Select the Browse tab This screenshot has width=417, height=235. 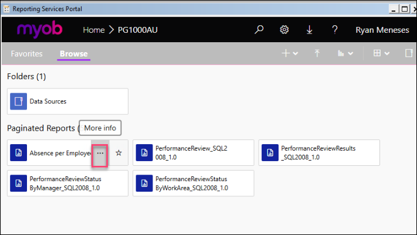[x=73, y=54]
